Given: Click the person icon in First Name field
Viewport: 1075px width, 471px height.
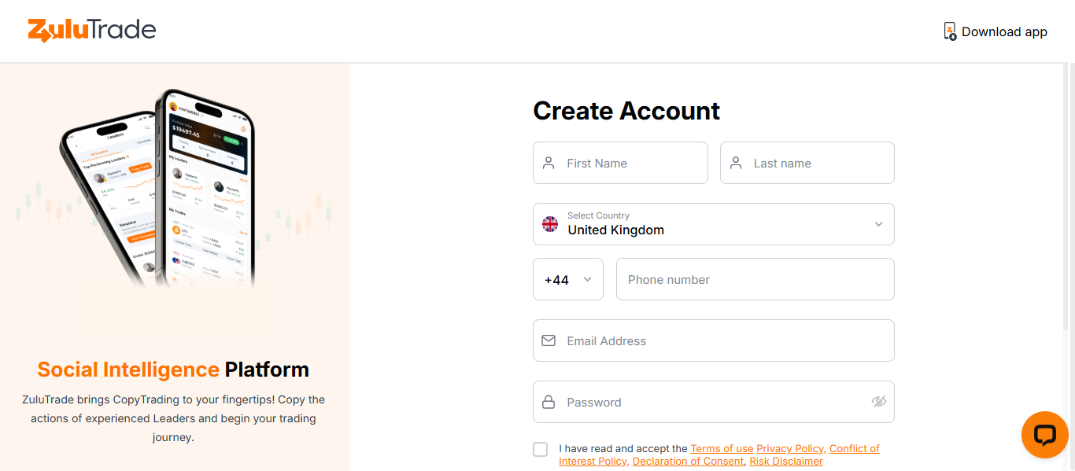Looking at the screenshot, I should 549,163.
